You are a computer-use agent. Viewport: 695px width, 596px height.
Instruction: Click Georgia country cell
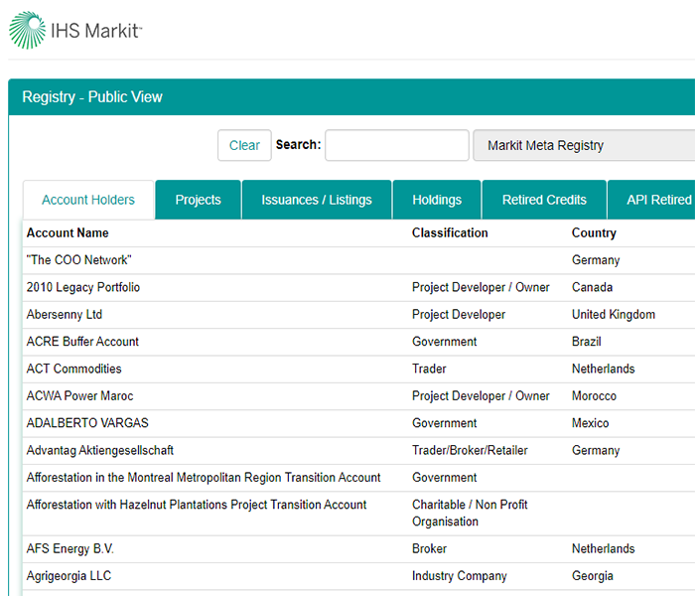pyautogui.click(x=592, y=575)
